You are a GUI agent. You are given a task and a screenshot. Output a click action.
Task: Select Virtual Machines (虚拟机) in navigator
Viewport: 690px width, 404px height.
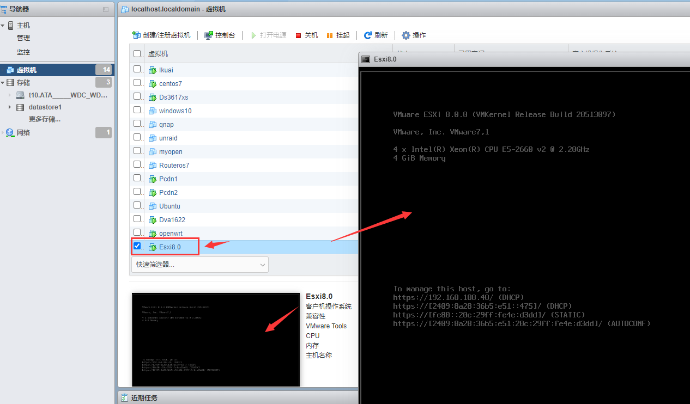tap(57, 70)
